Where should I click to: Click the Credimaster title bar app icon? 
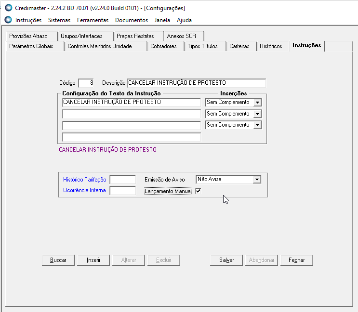(9, 8)
